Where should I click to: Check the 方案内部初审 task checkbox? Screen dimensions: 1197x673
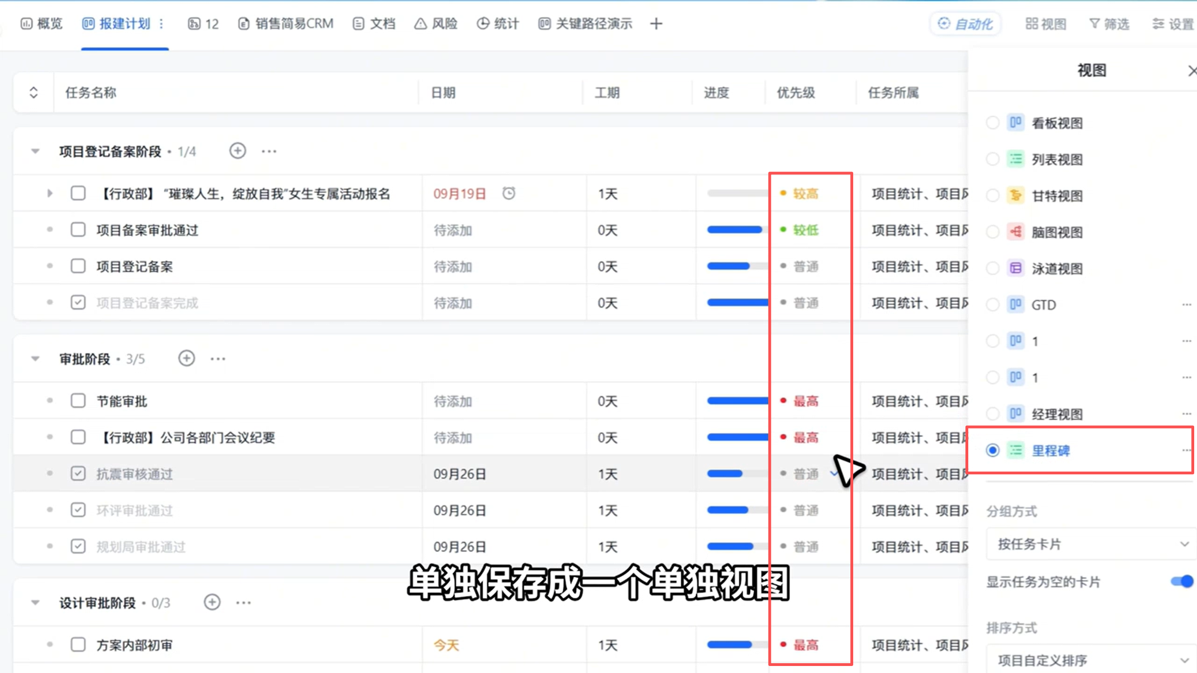tap(78, 644)
